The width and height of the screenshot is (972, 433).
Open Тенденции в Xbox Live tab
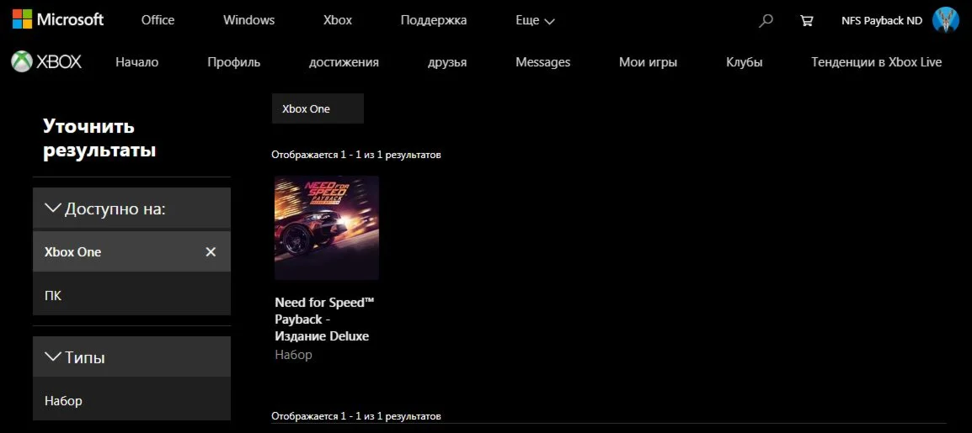(x=877, y=62)
